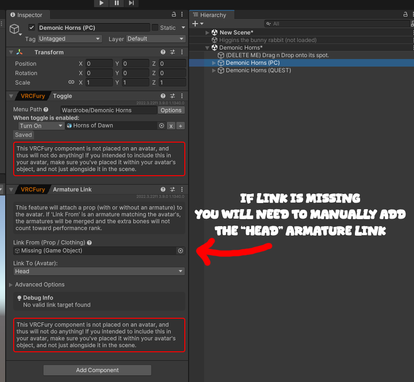Click the Play button in toolbar
Screen dimensions: 414x382
click(x=102, y=3)
